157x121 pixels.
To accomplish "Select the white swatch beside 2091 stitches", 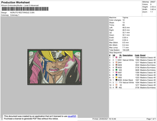I will click(116, 60).
